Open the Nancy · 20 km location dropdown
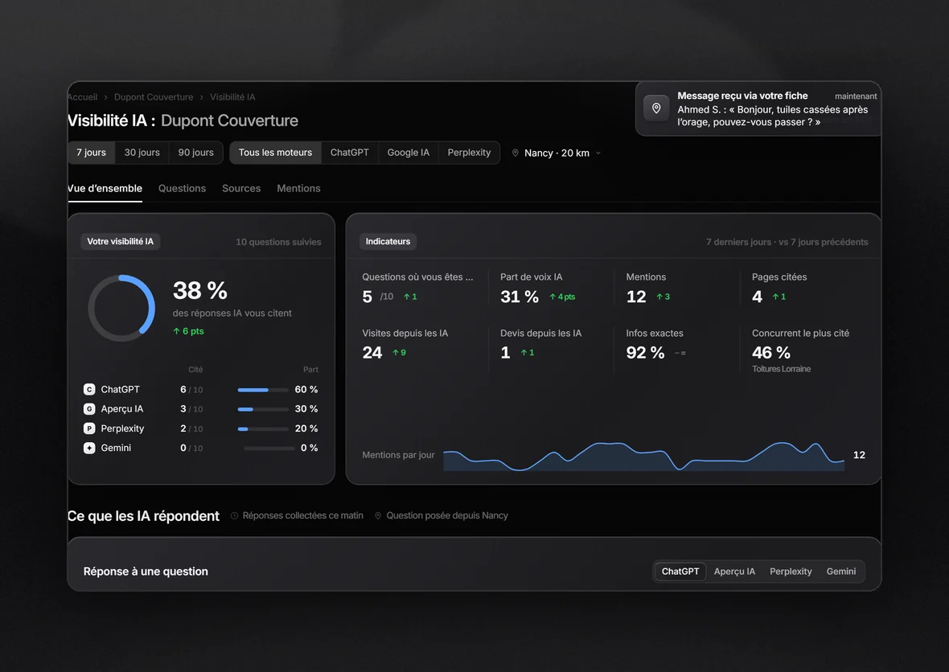 557,153
